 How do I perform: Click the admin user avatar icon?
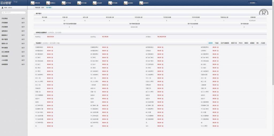(2, 8)
